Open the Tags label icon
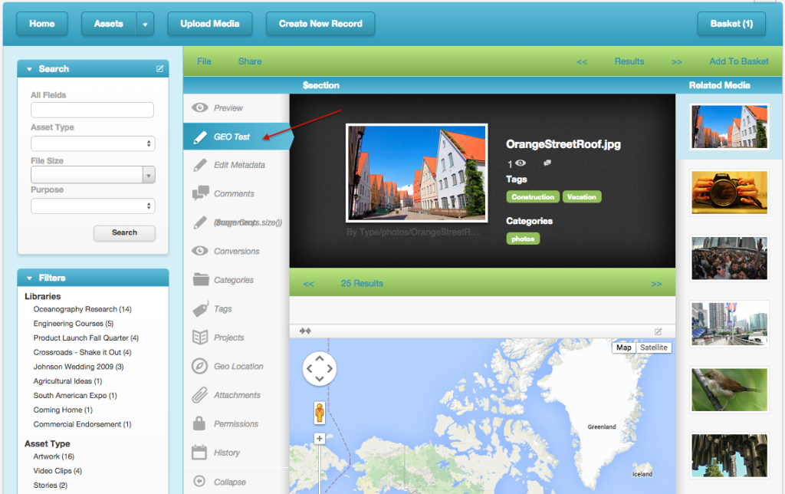The image size is (785, 494). click(x=200, y=309)
